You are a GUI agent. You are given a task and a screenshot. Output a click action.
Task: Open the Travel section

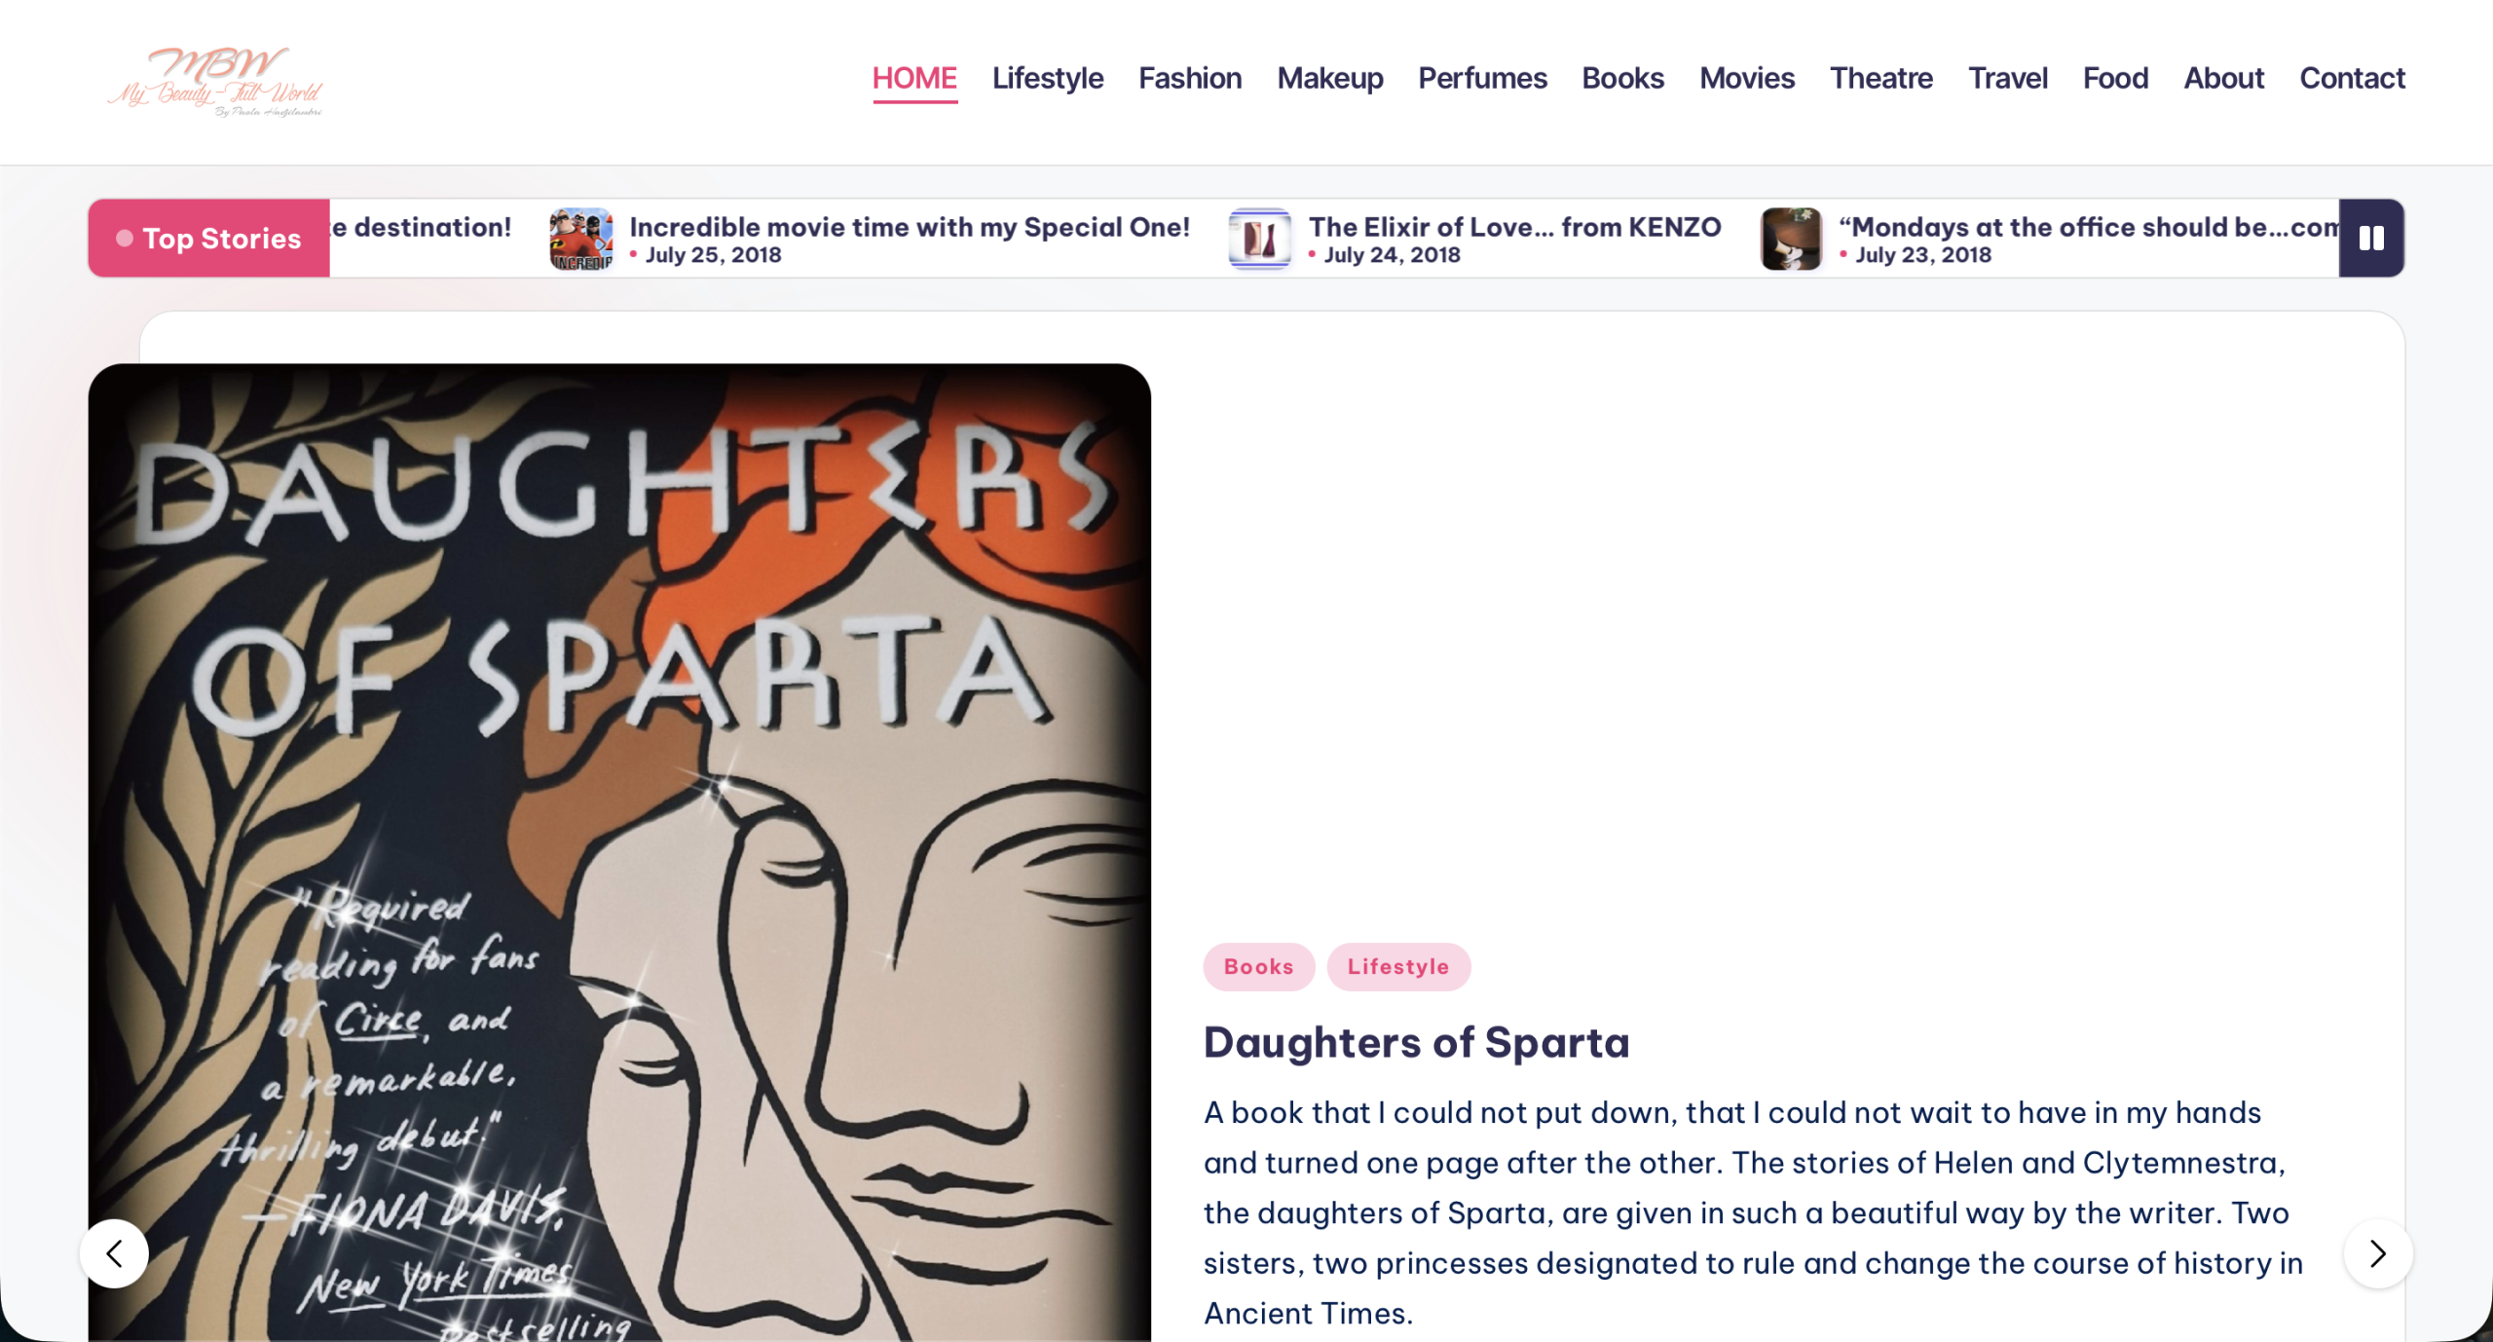2008,78
